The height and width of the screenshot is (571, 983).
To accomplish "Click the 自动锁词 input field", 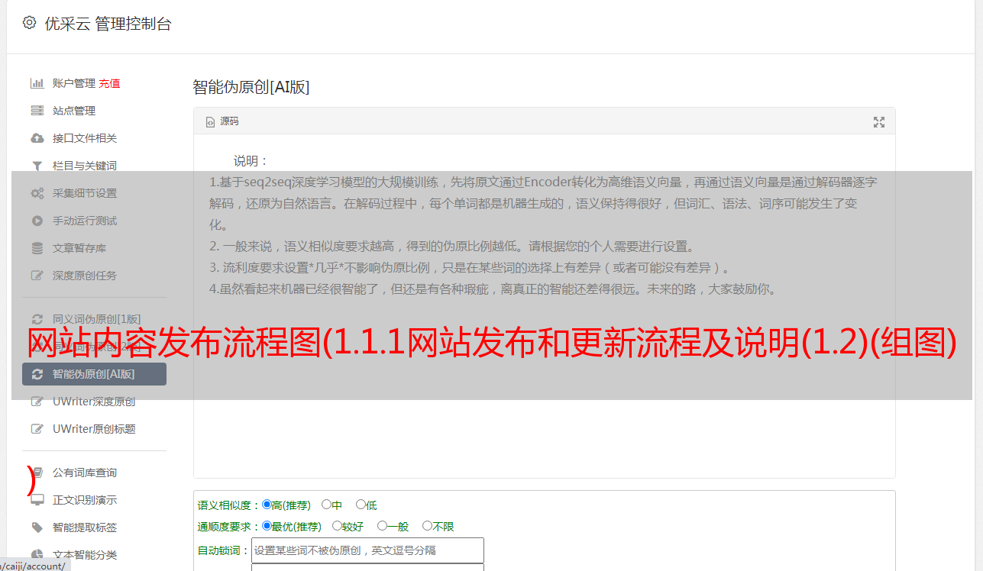I will pyautogui.click(x=367, y=550).
